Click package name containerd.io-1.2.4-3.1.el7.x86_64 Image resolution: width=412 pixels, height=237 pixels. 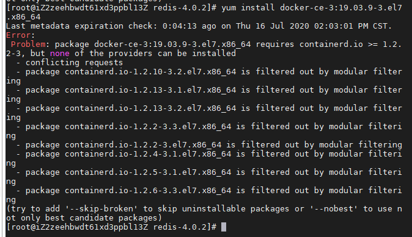tap(148, 154)
